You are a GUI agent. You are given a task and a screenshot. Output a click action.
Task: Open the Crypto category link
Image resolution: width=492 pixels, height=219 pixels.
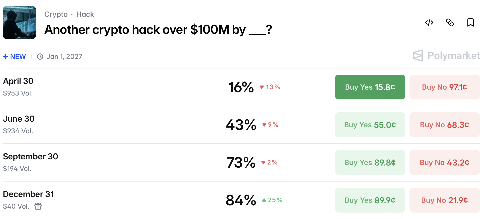(x=56, y=14)
